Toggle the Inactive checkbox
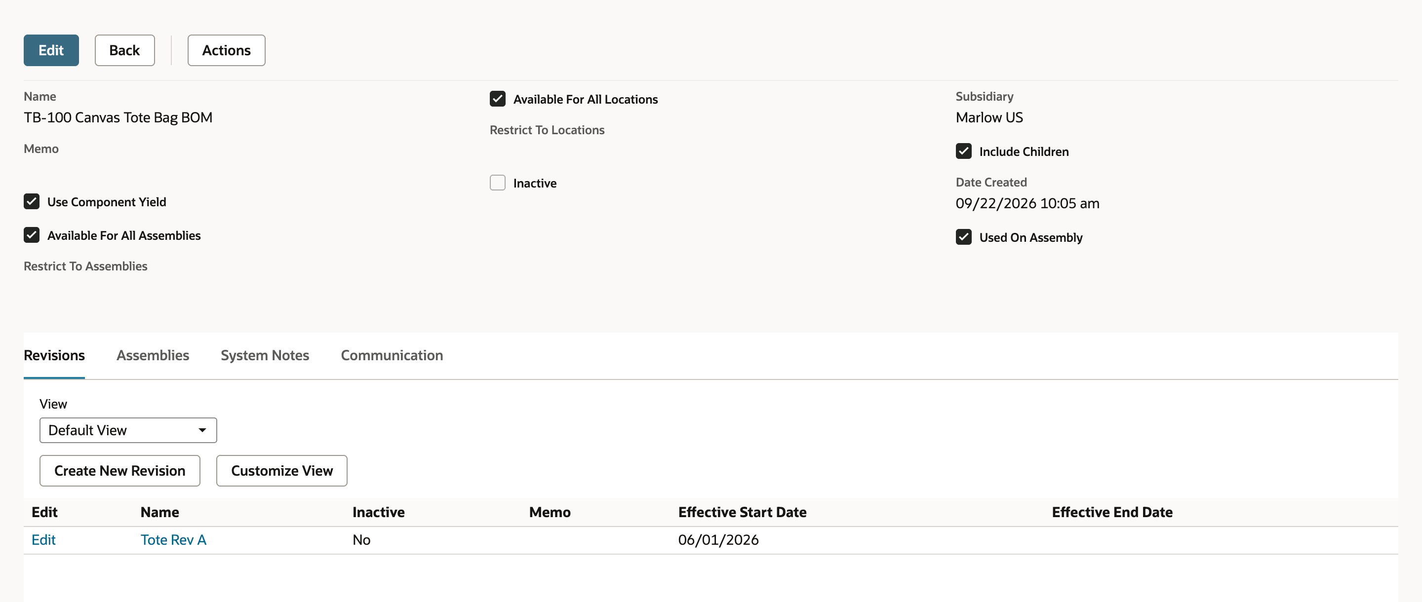 tap(497, 183)
